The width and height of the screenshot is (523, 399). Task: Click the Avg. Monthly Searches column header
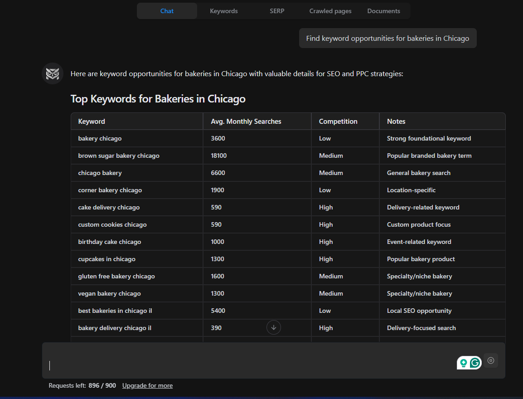(x=246, y=121)
